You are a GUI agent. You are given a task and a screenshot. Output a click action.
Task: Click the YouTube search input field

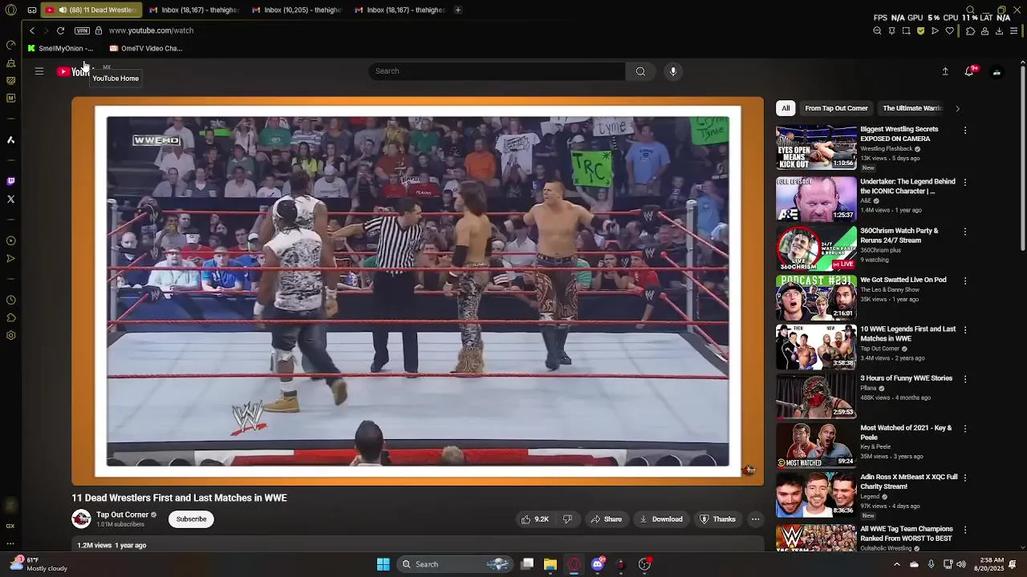coord(497,71)
